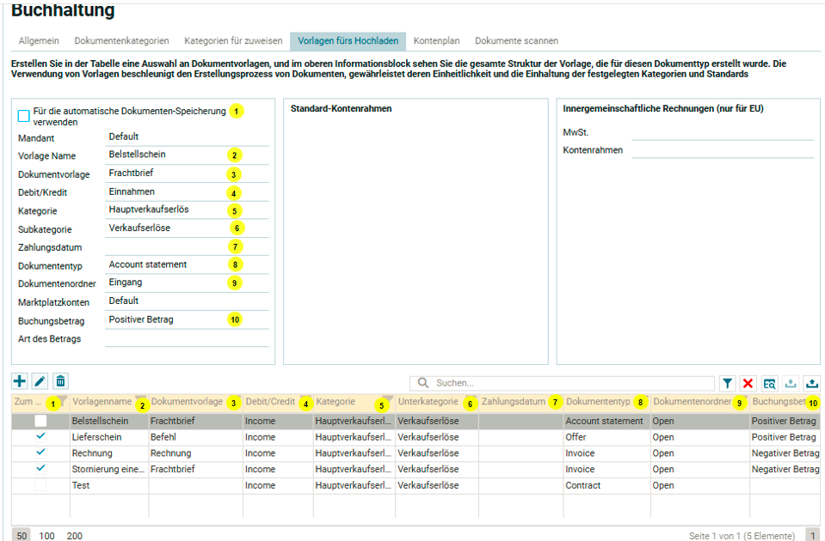Image resolution: width=825 pixels, height=541 pixels.
Task: Click the MwSt. input field
Action: click(x=722, y=132)
